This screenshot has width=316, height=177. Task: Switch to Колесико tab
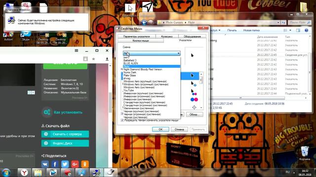click(167, 36)
